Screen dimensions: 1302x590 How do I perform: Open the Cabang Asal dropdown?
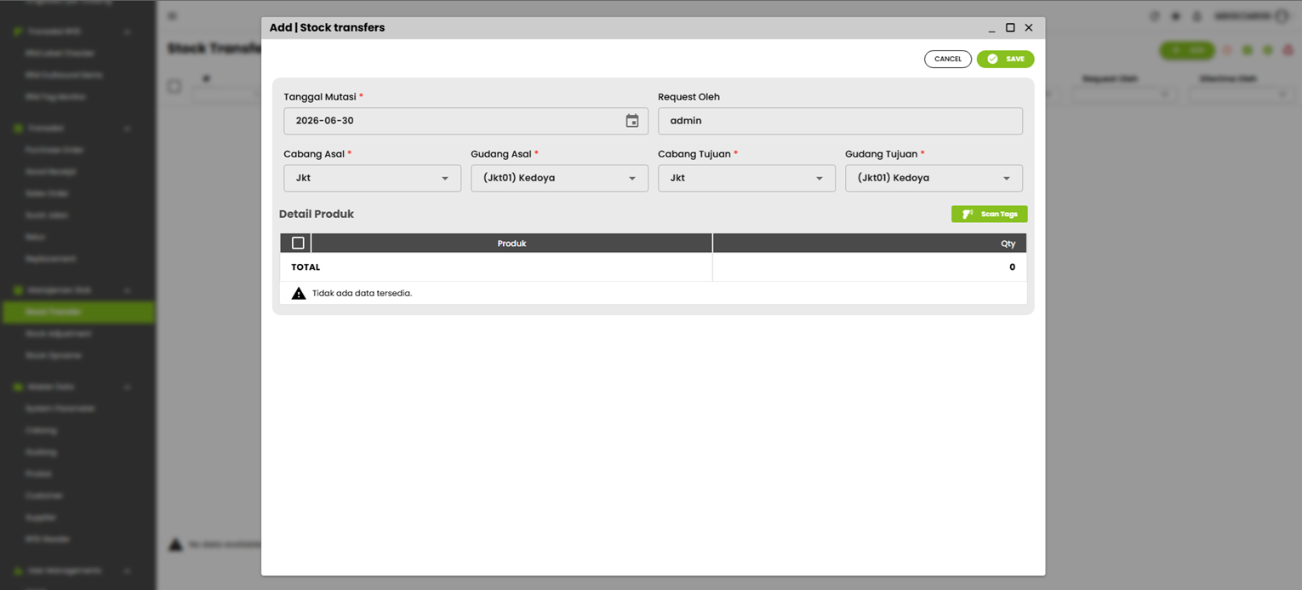click(373, 178)
